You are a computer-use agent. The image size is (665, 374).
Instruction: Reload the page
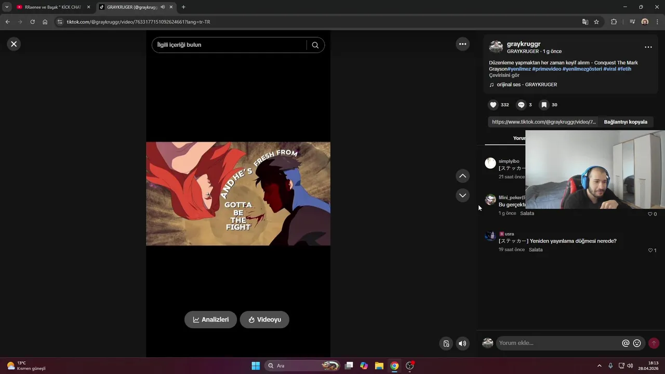[32, 22]
